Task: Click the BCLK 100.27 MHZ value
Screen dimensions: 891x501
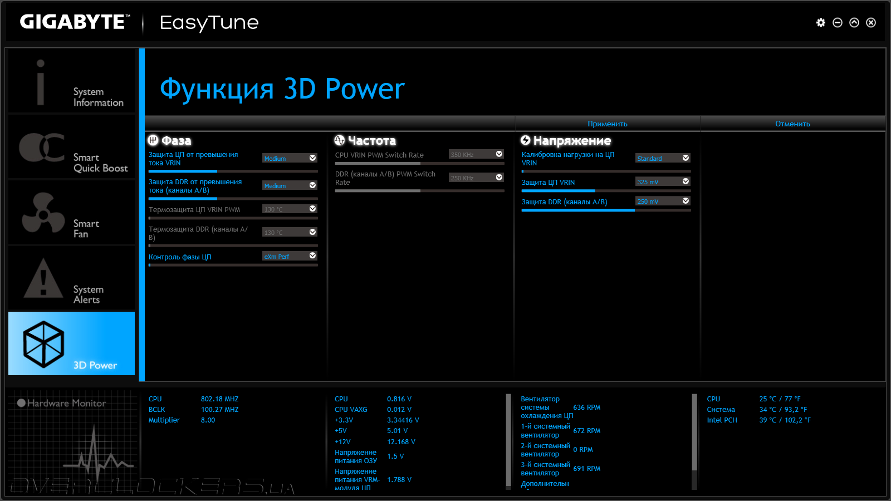Action: 219,410
